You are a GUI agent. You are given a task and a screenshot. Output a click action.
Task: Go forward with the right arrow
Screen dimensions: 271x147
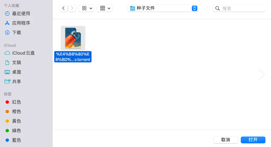[x=72, y=8]
